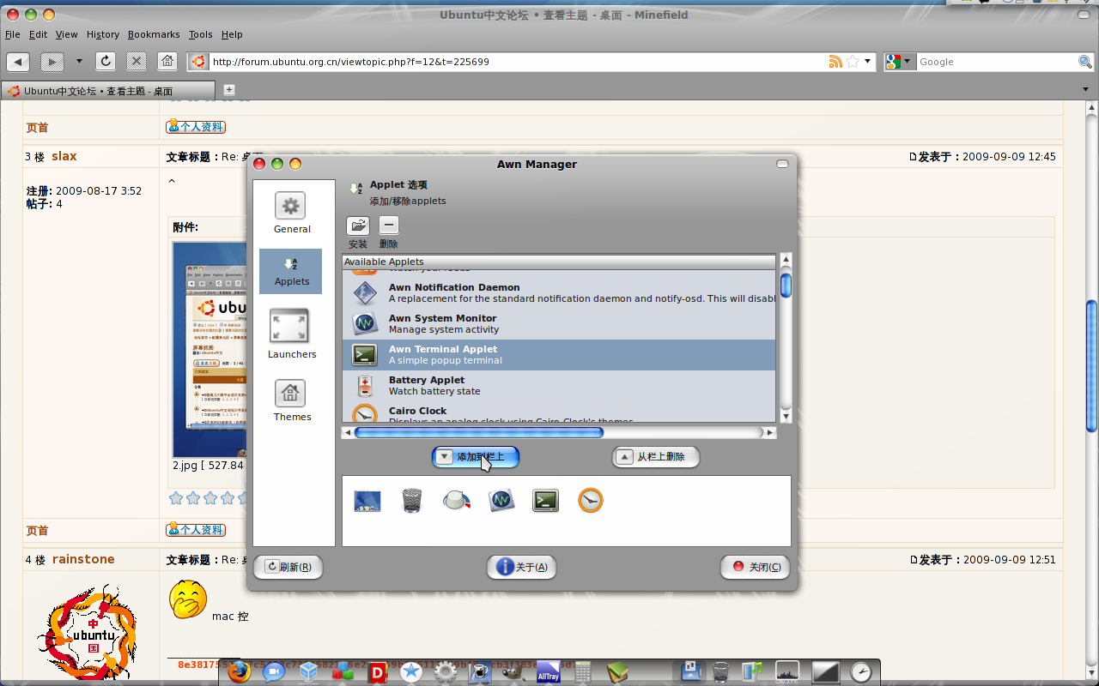Select the trash can applet in active list
The height and width of the screenshot is (686, 1099).
pyautogui.click(x=412, y=501)
